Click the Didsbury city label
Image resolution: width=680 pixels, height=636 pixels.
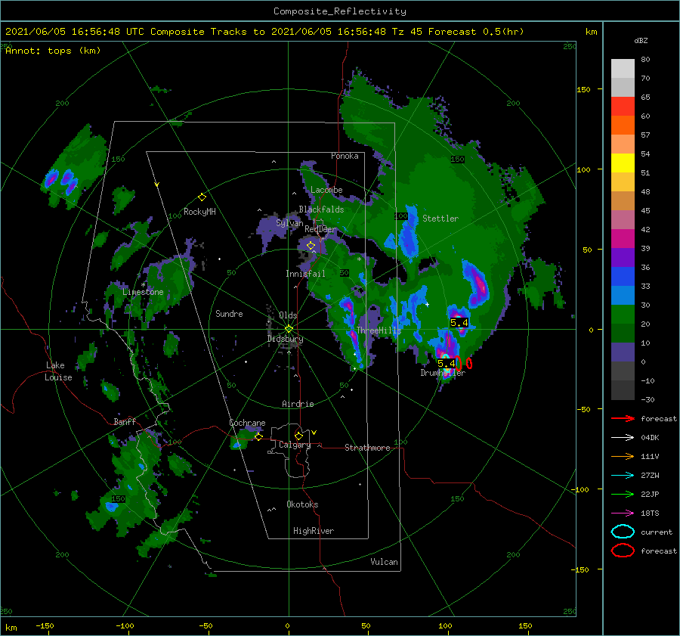tap(286, 339)
